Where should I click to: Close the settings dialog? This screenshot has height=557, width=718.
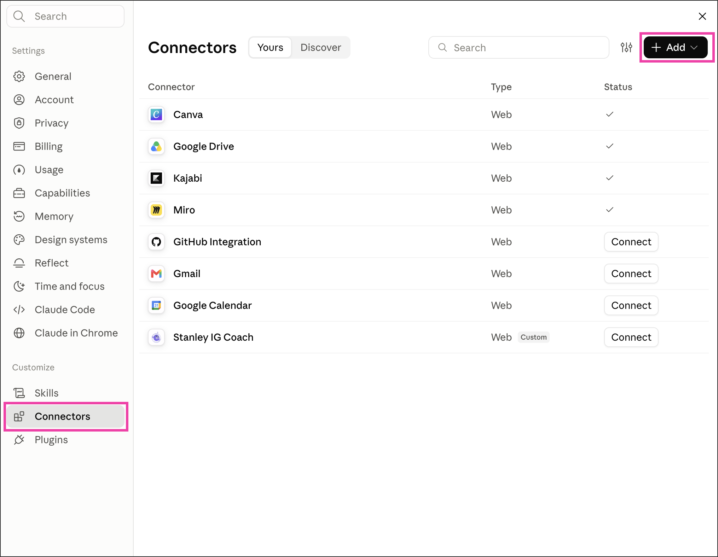702,16
